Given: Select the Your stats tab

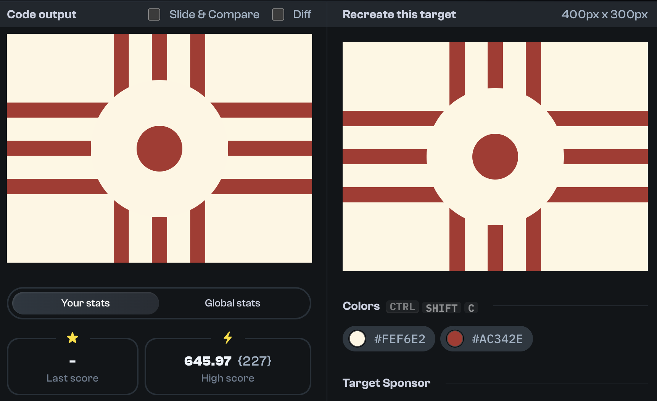Looking at the screenshot, I should click(85, 303).
